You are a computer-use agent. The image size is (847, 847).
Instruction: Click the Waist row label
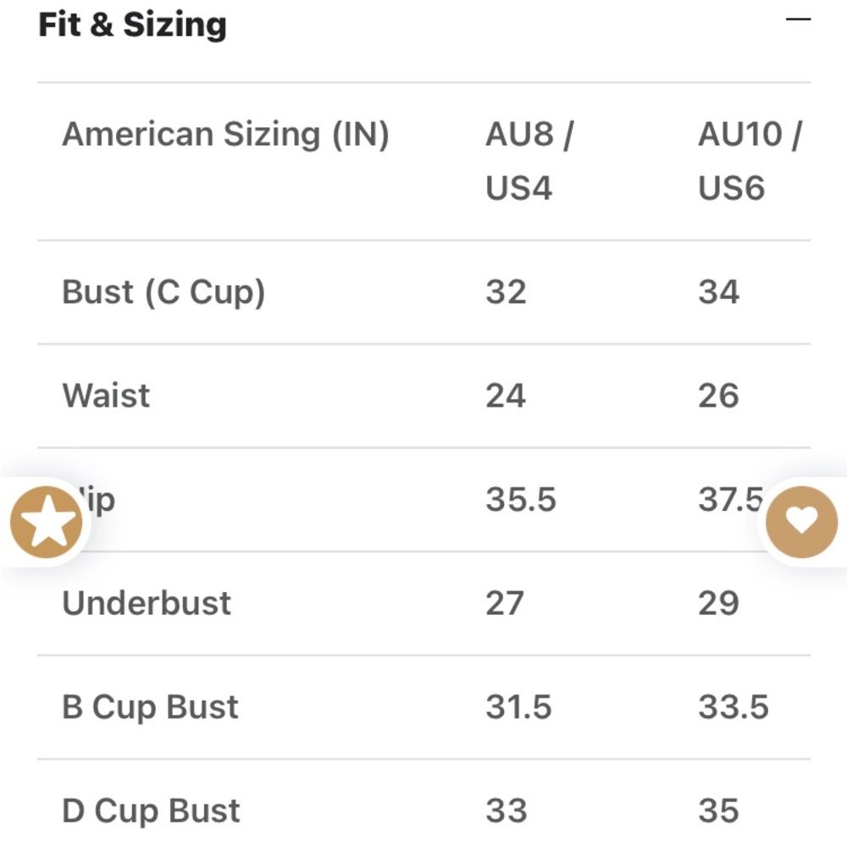point(106,396)
